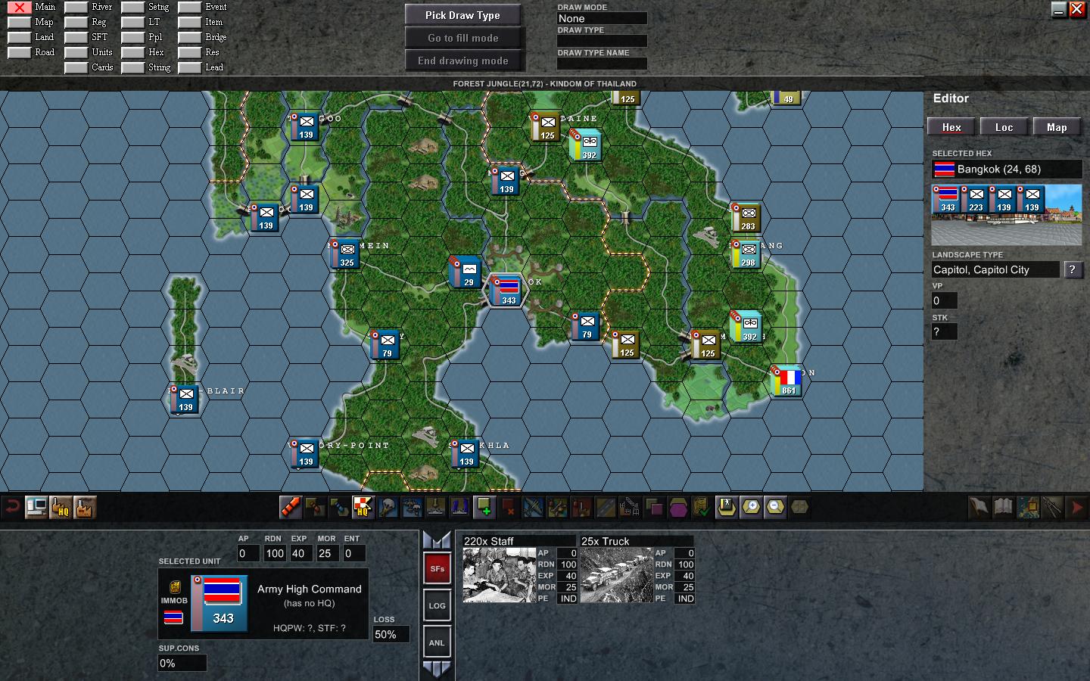Open the zoom-out hex tool
1090x681 pixels.
point(775,508)
